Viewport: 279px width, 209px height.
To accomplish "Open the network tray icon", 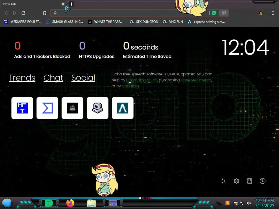I will tap(242, 203).
